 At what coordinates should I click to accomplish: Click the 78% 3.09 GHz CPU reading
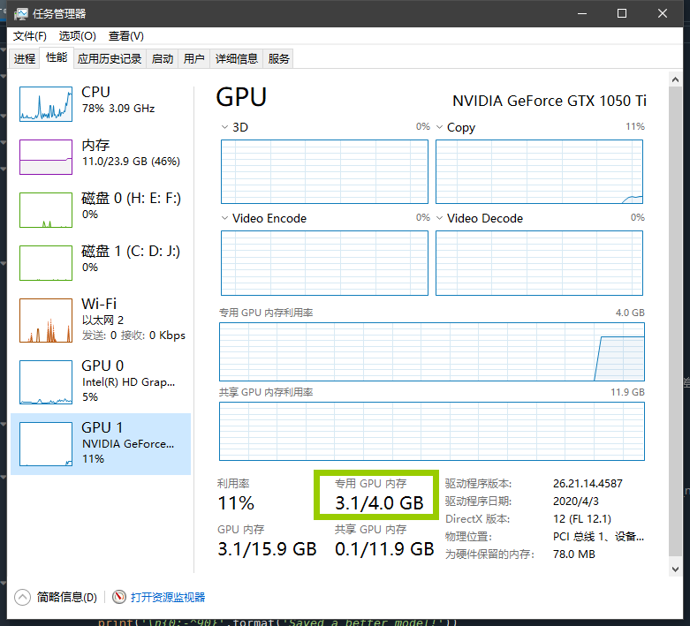[x=118, y=109]
